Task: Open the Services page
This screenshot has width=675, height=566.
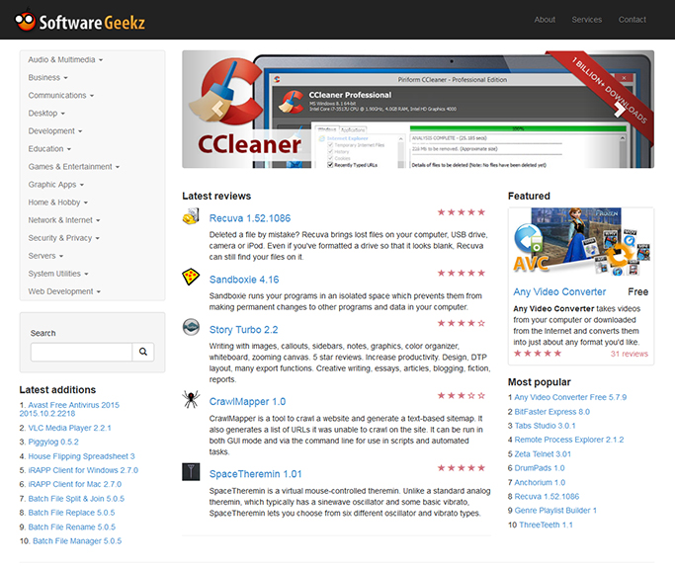Action: (x=587, y=20)
